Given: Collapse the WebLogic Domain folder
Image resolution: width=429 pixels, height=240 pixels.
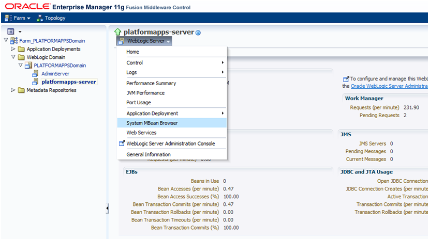Looking at the screenshot, I should pyautogui.click(x=13, y=57).
